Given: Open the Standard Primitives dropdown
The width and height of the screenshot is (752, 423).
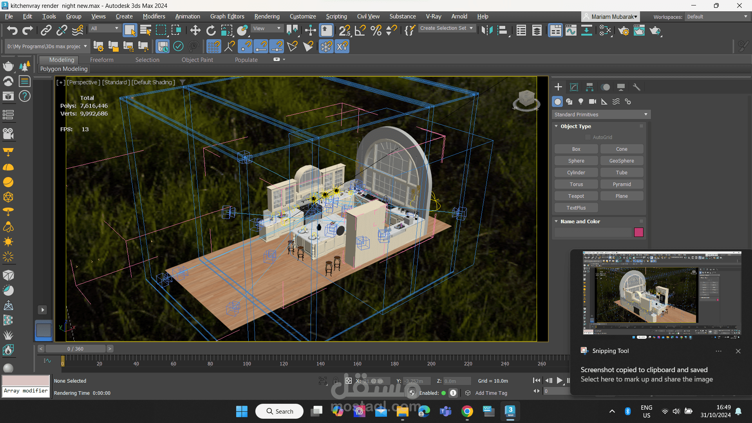Looking at the screenshot, I should coord(601,114).
